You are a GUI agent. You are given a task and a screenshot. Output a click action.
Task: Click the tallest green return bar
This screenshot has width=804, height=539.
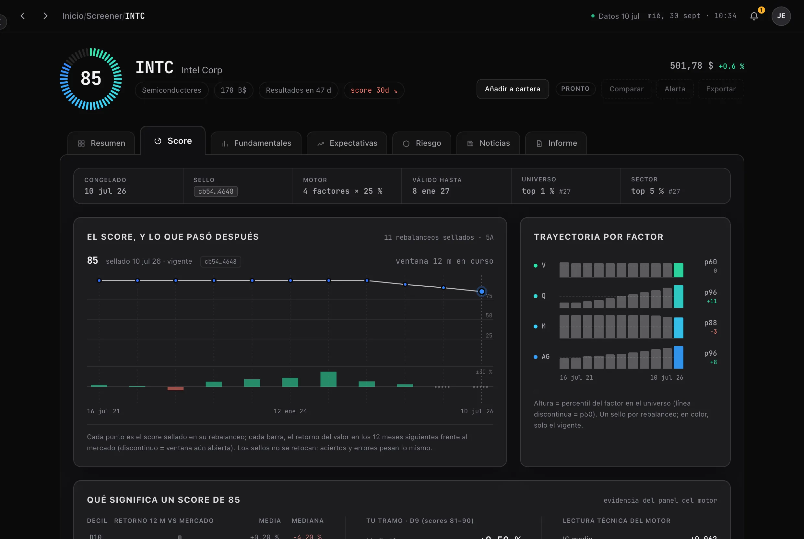(x=328, y=379)
